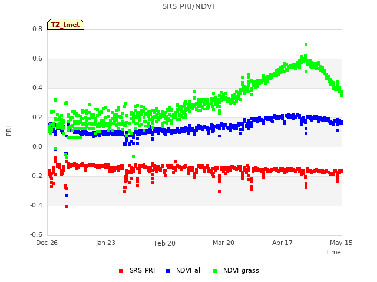Click the Apr 17 x-axis tick label
Screen dimensions: 377x282
coord(282,243)
